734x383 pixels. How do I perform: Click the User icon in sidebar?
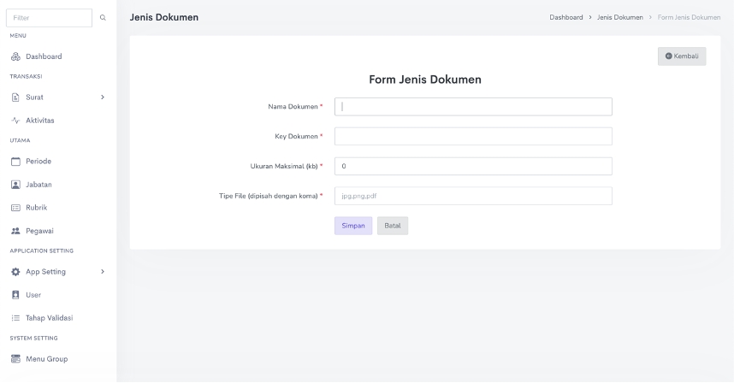click(15, 295)
